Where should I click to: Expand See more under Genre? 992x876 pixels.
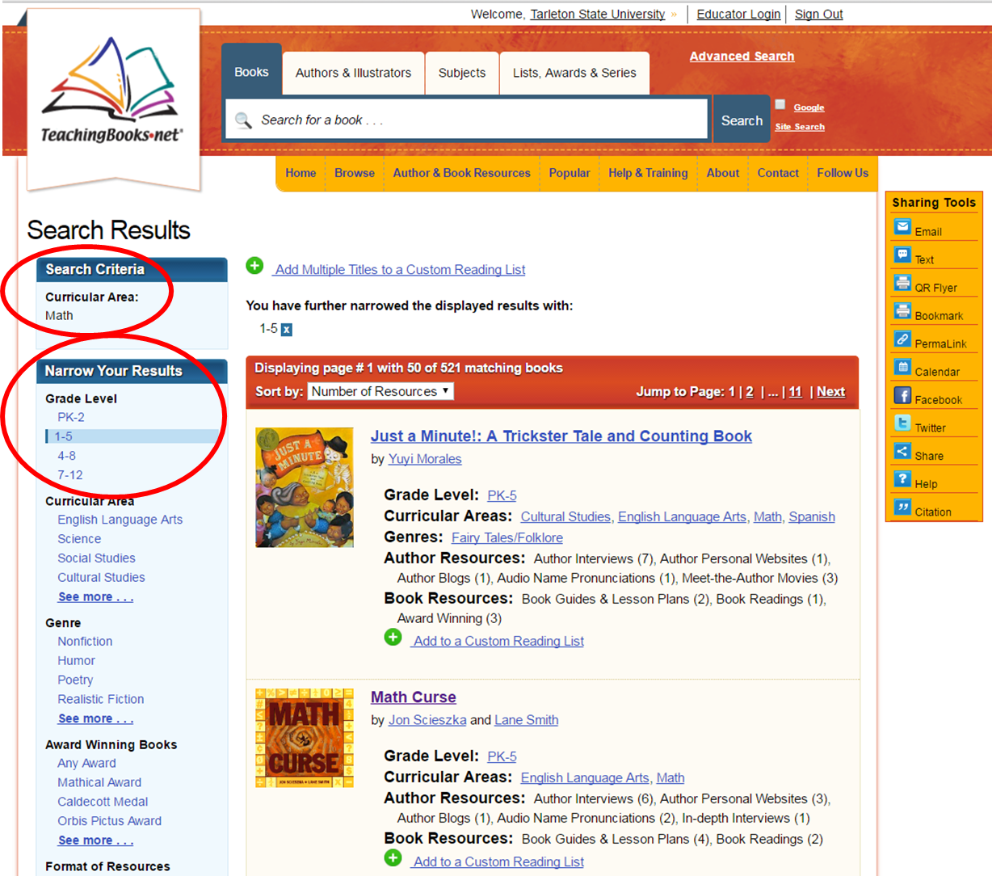[x=95, y=718]
